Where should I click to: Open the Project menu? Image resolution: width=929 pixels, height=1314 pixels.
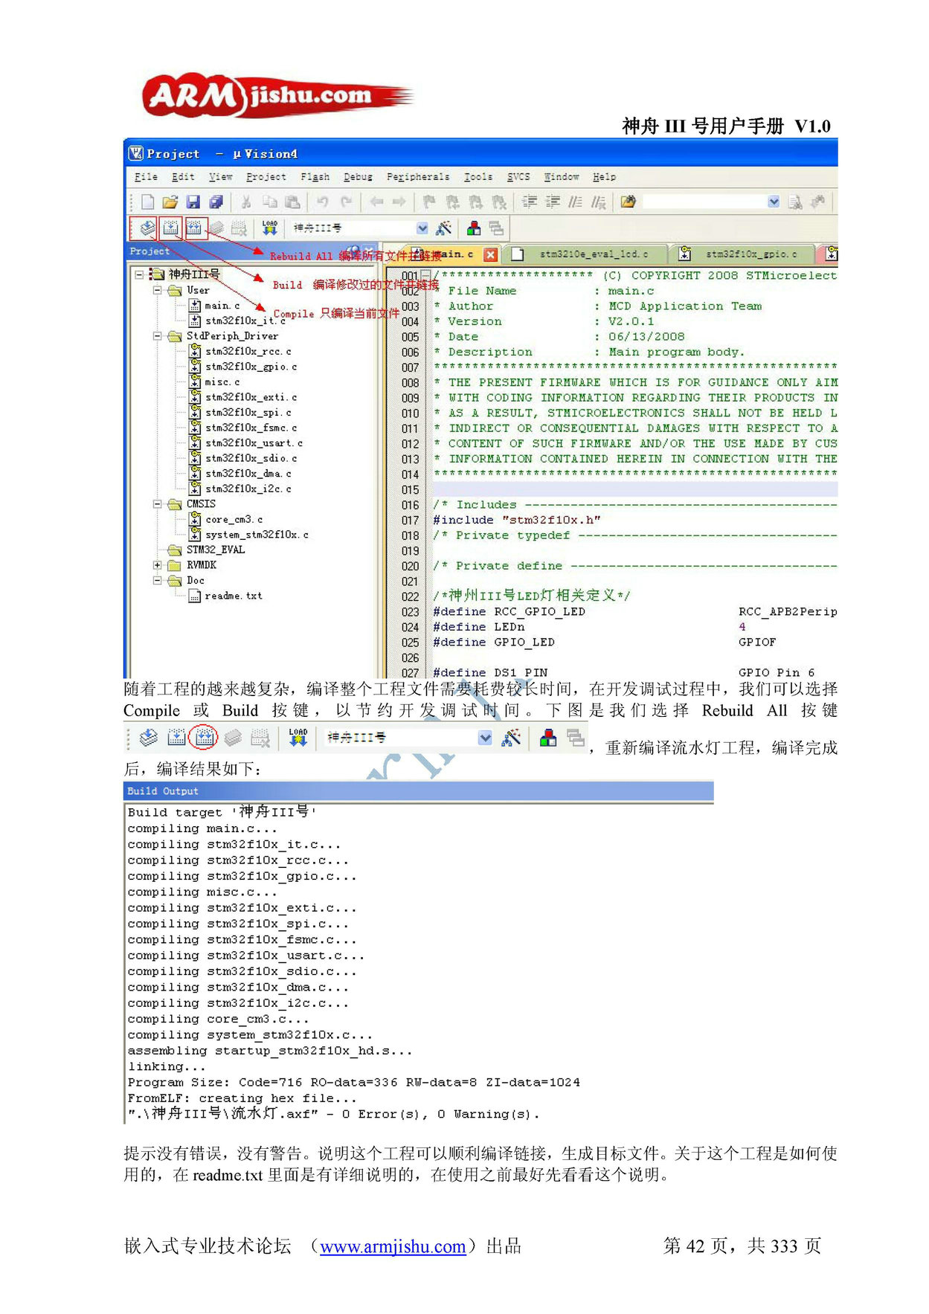point(266,177)
